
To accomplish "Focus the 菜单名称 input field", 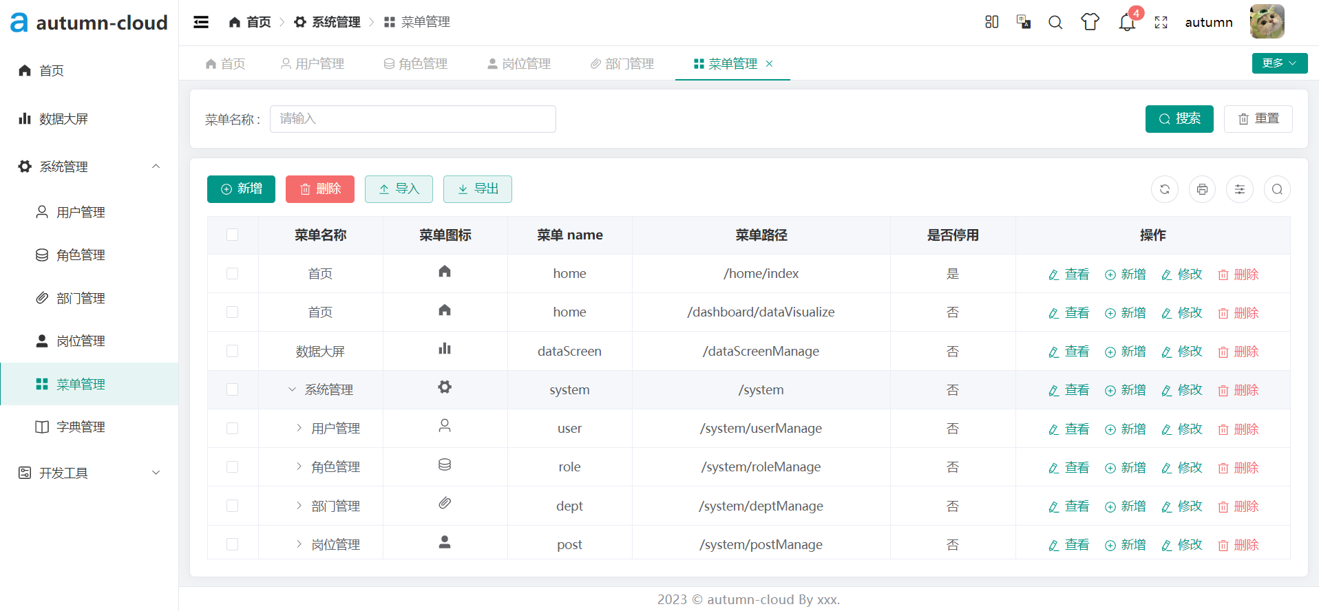I will coord(413,119).
